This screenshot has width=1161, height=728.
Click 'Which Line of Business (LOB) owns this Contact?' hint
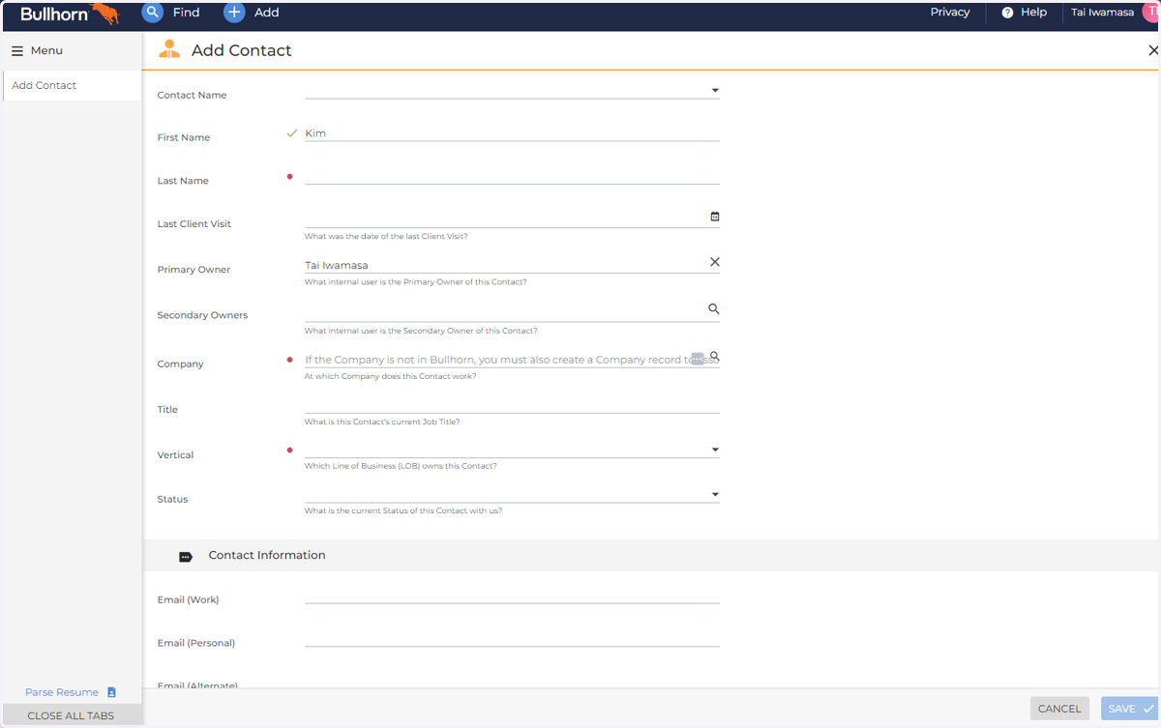coord(401,466)
